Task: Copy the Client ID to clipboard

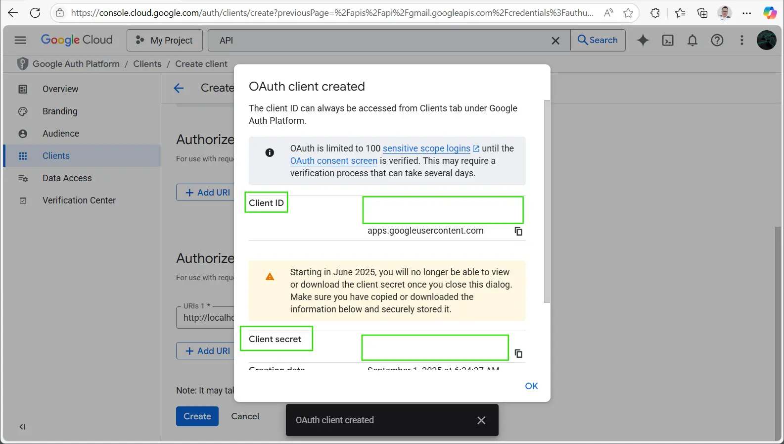Action: (x=518, y=231)
